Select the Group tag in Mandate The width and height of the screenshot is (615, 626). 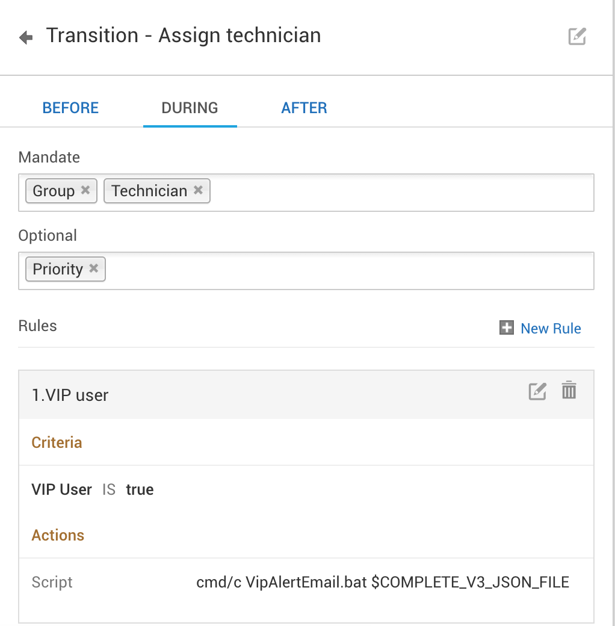click(54, 191)
